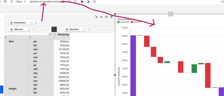224x96 pixels.
Task: Select the cell value 9739,69
Action: click(x=62, y=45)
